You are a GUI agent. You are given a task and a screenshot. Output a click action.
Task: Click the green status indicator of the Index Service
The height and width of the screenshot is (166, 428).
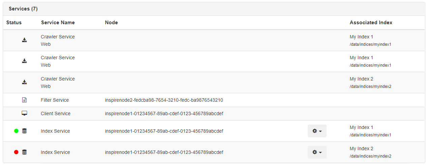coord(16,131)
